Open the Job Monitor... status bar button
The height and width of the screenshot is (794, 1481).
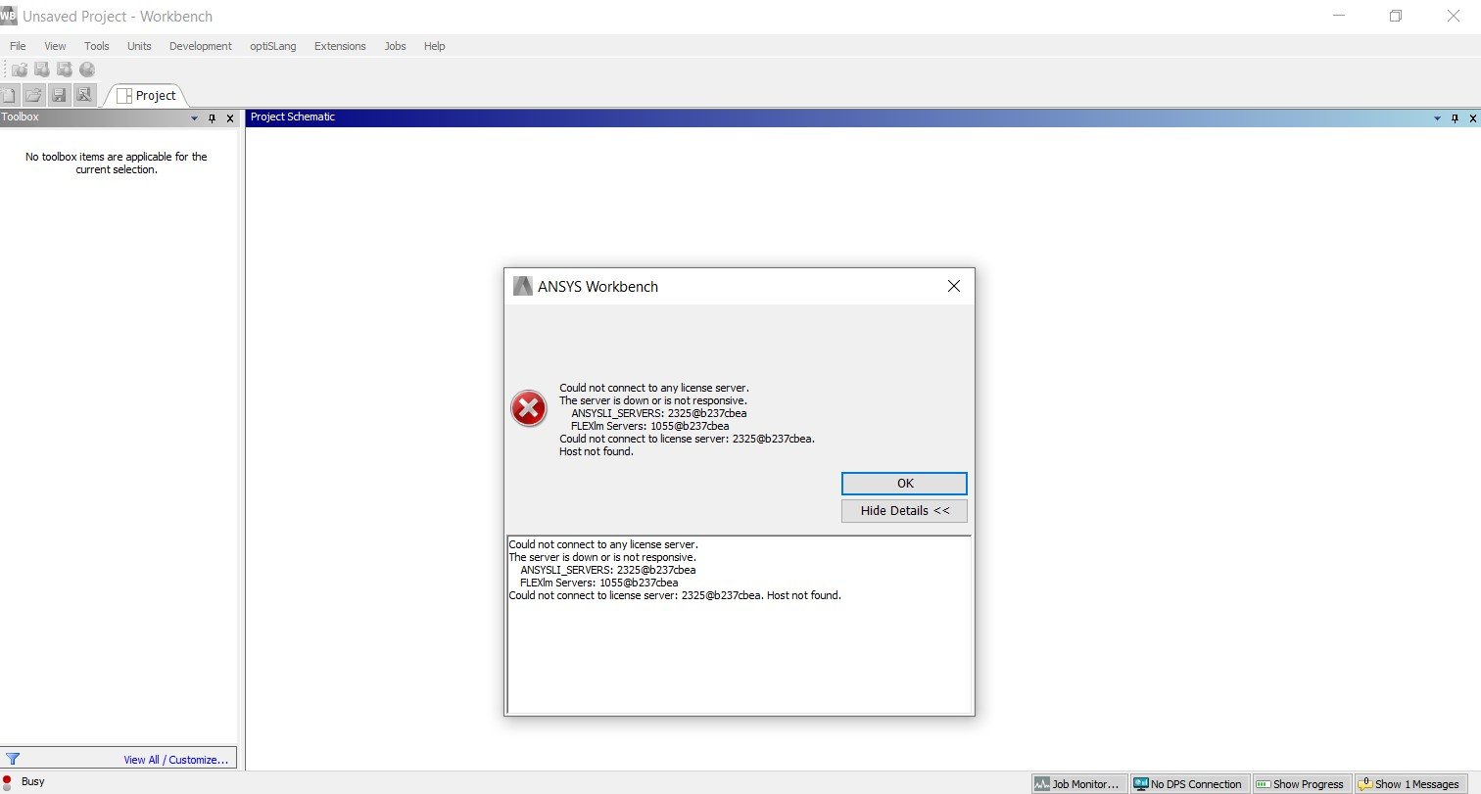(1078, 783)
